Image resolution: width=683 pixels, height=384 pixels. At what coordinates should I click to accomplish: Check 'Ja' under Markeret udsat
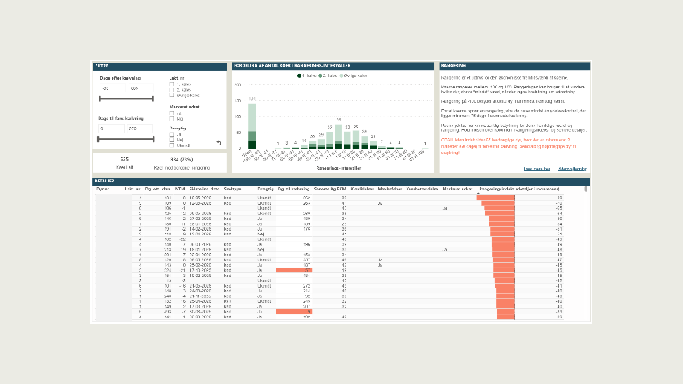point(171,113)
